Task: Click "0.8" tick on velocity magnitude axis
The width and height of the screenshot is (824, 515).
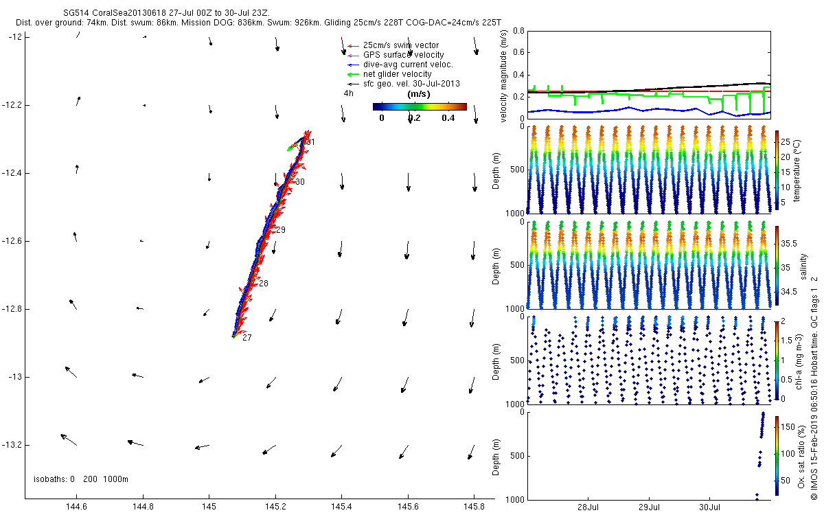Action: click(520, 32)
